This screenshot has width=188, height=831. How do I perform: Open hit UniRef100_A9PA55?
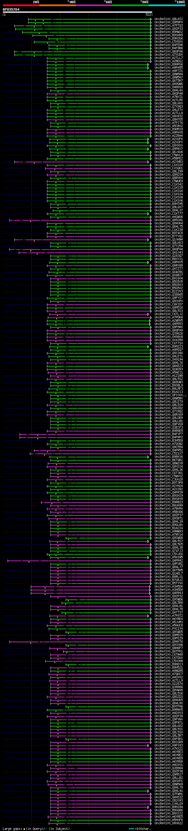[x=169, y=68]
